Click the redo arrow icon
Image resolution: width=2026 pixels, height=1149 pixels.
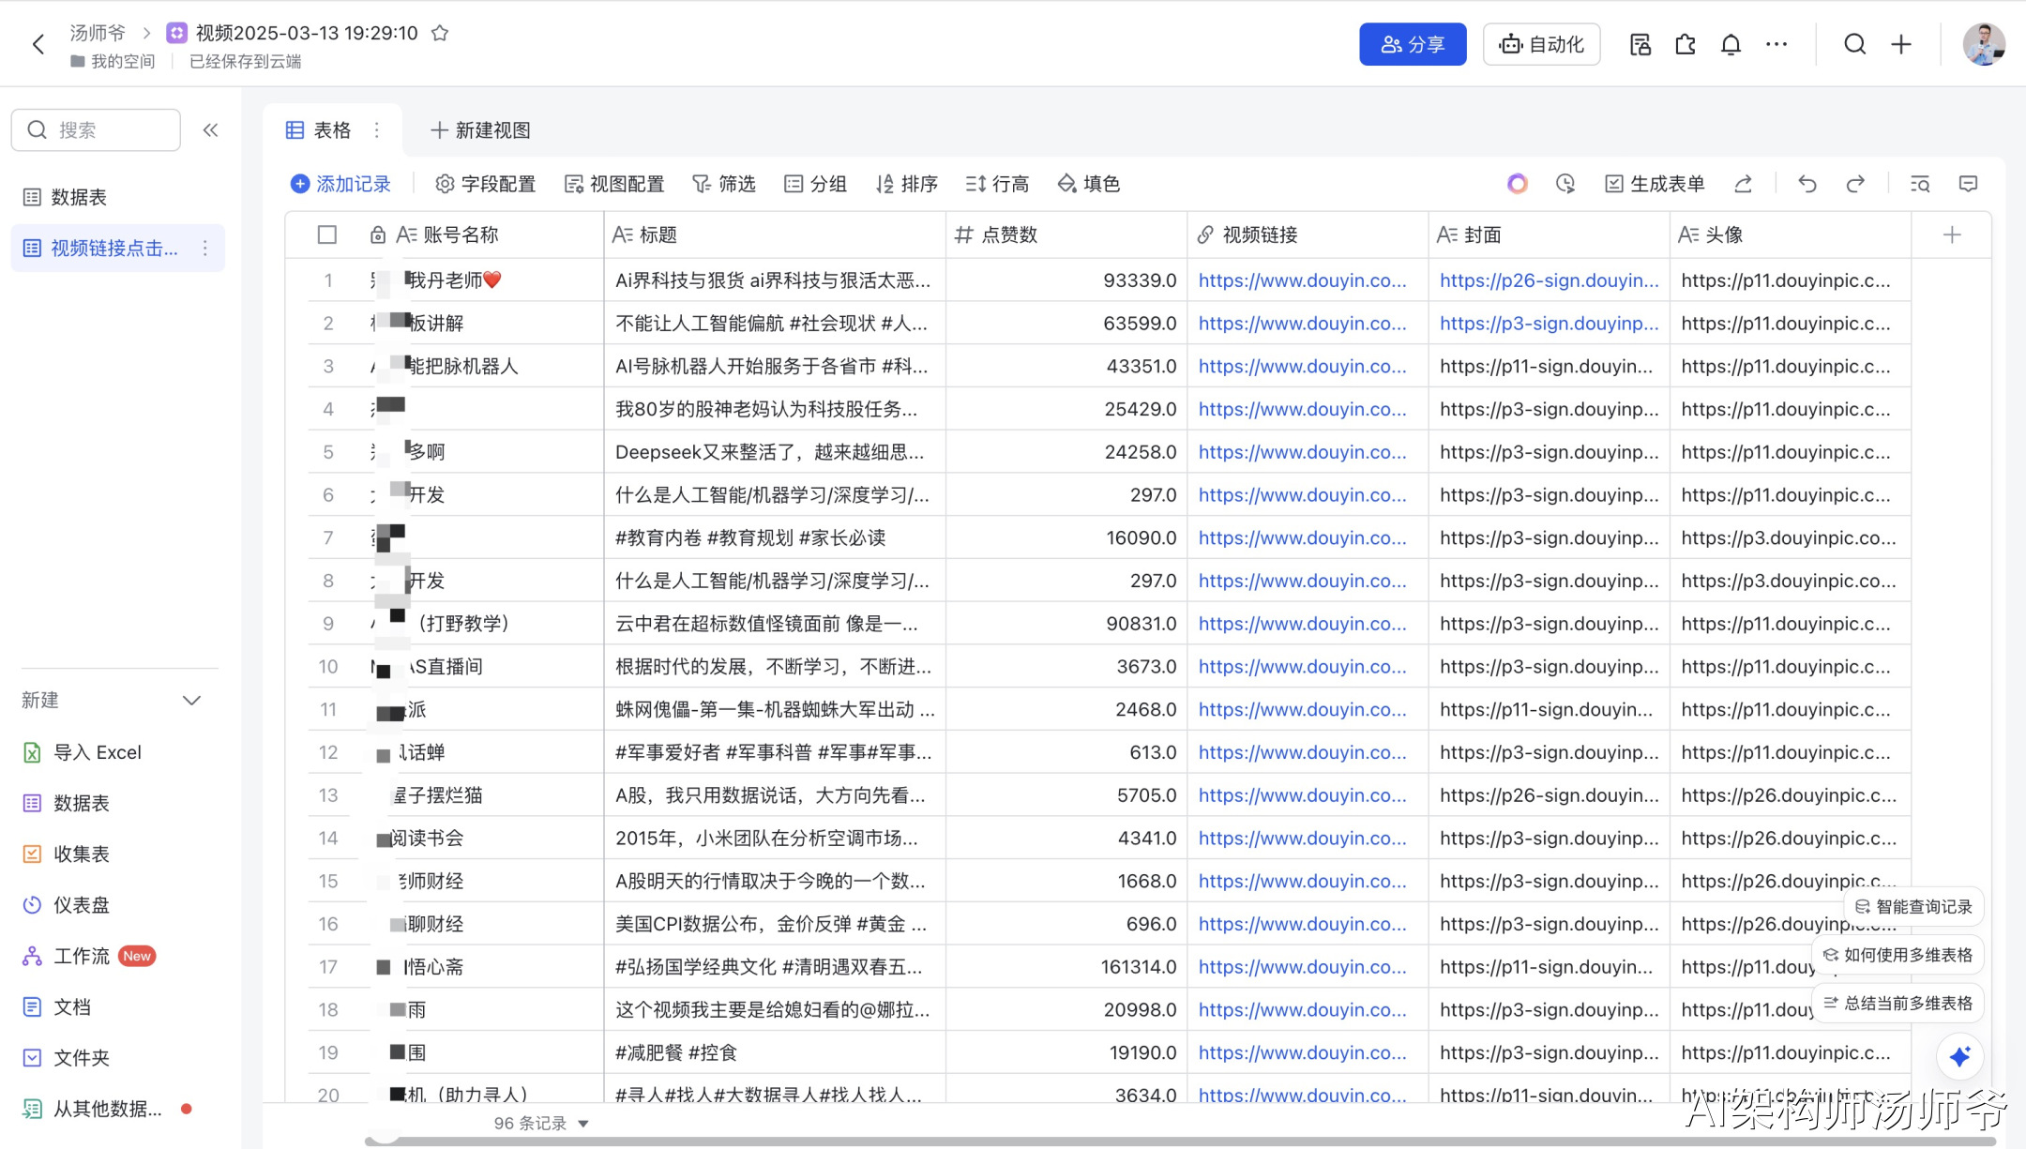coord(1855,184)
